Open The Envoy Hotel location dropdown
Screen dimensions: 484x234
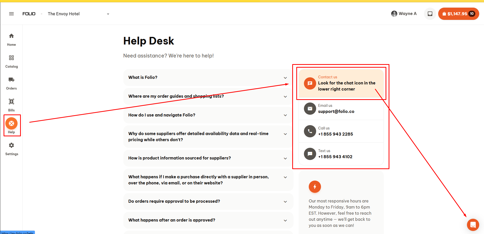pyautogui.click(x=79, y=14)
